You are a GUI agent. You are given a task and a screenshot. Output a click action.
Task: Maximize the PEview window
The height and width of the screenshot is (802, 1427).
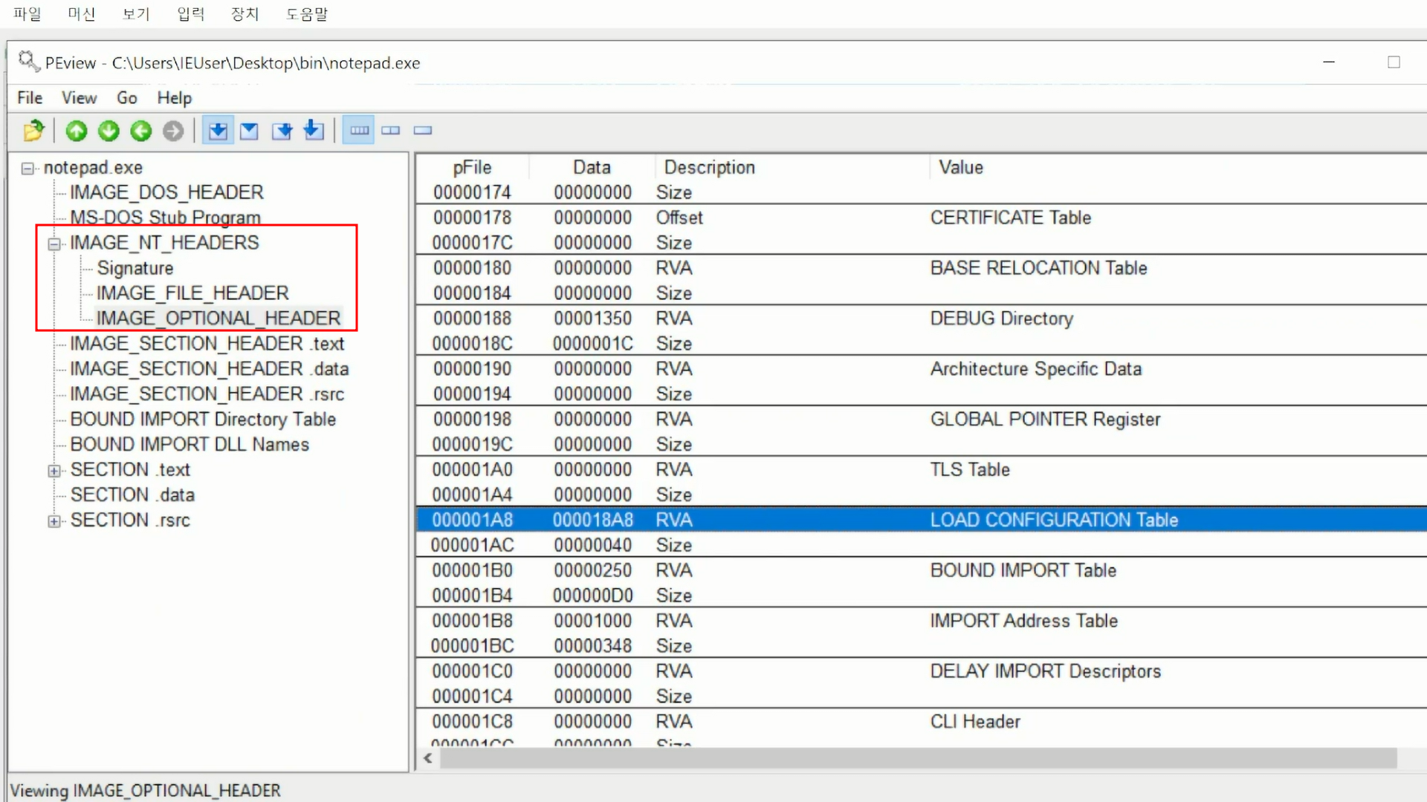pos(1394,62)
